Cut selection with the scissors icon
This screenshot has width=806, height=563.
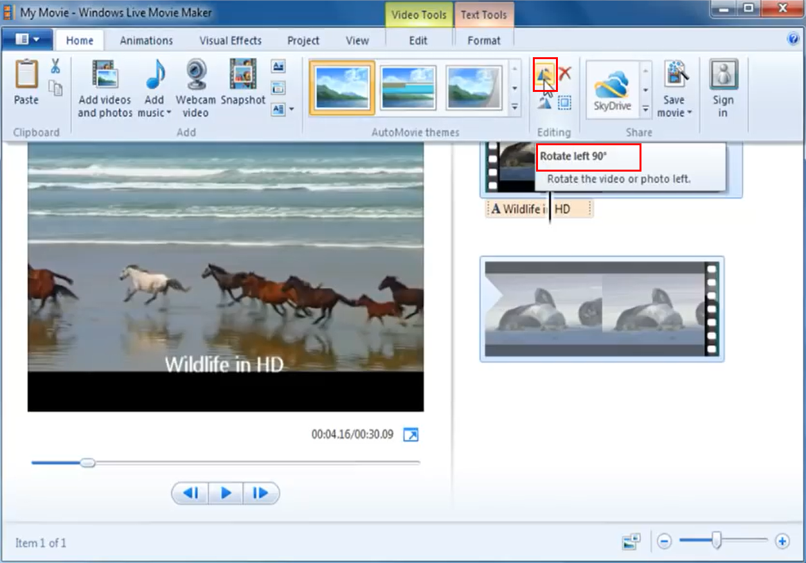coord(55,66)
